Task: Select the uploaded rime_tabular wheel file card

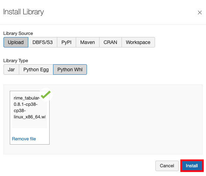Action: pyautogui.click(x=30, y=118)
